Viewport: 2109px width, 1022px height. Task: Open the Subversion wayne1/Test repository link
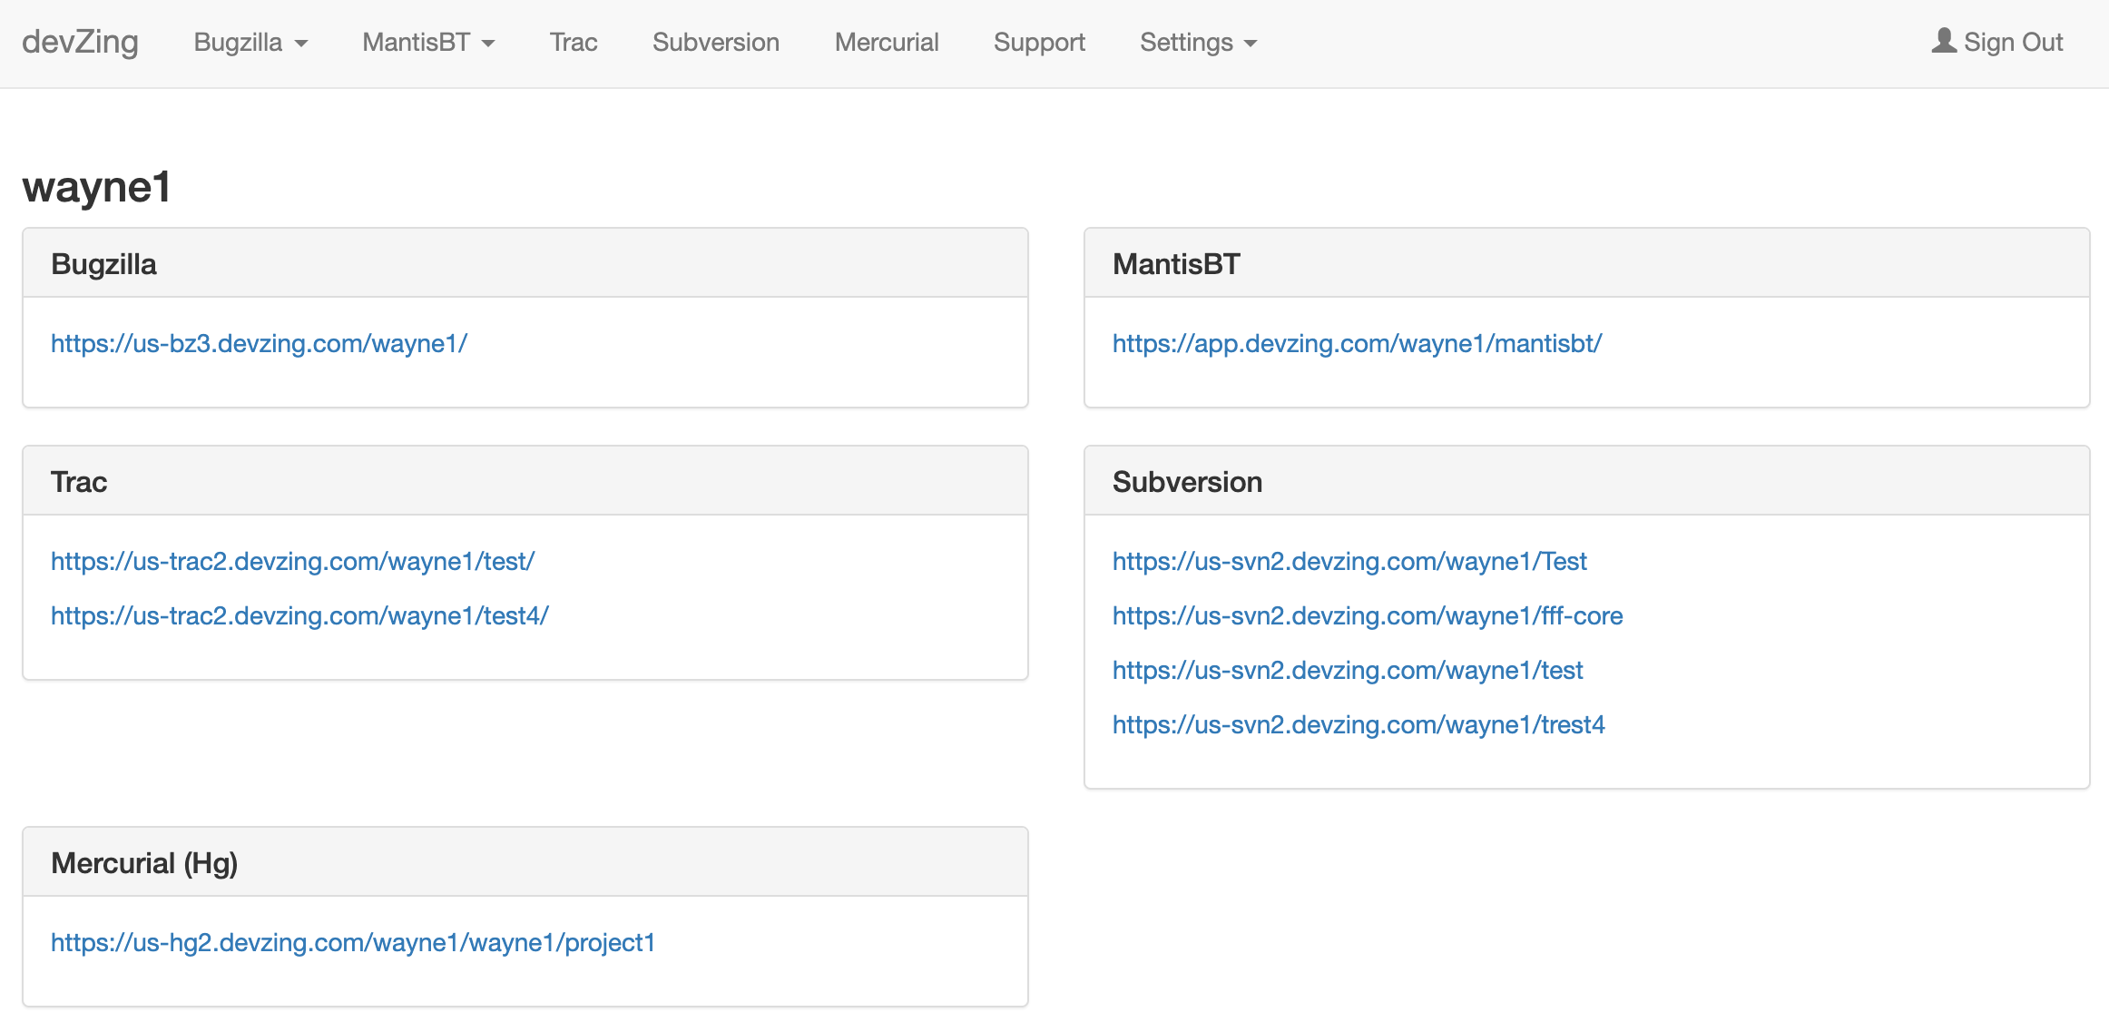pos(1349,562)
